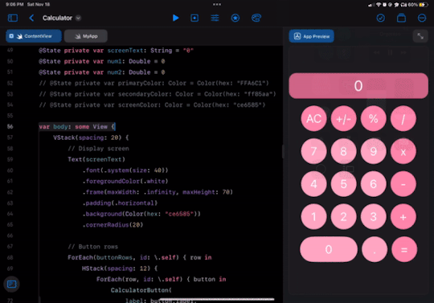This screenshot has width=434, height=303.
Task: Tap the 8 calculator button
Action: 343,151
